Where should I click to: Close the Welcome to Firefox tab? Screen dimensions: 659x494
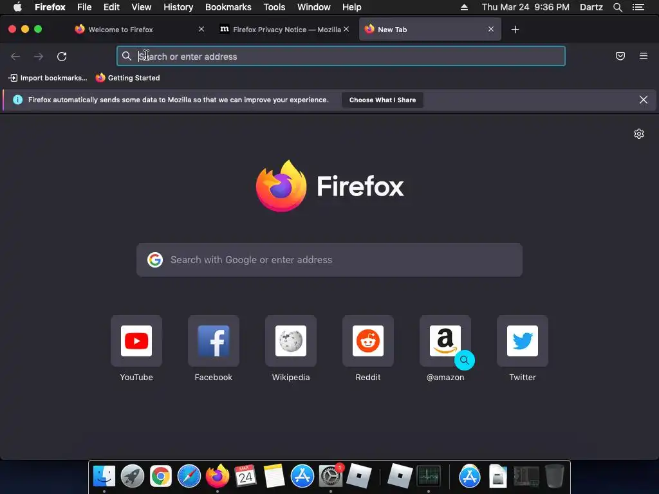click(x=201, y=29)
